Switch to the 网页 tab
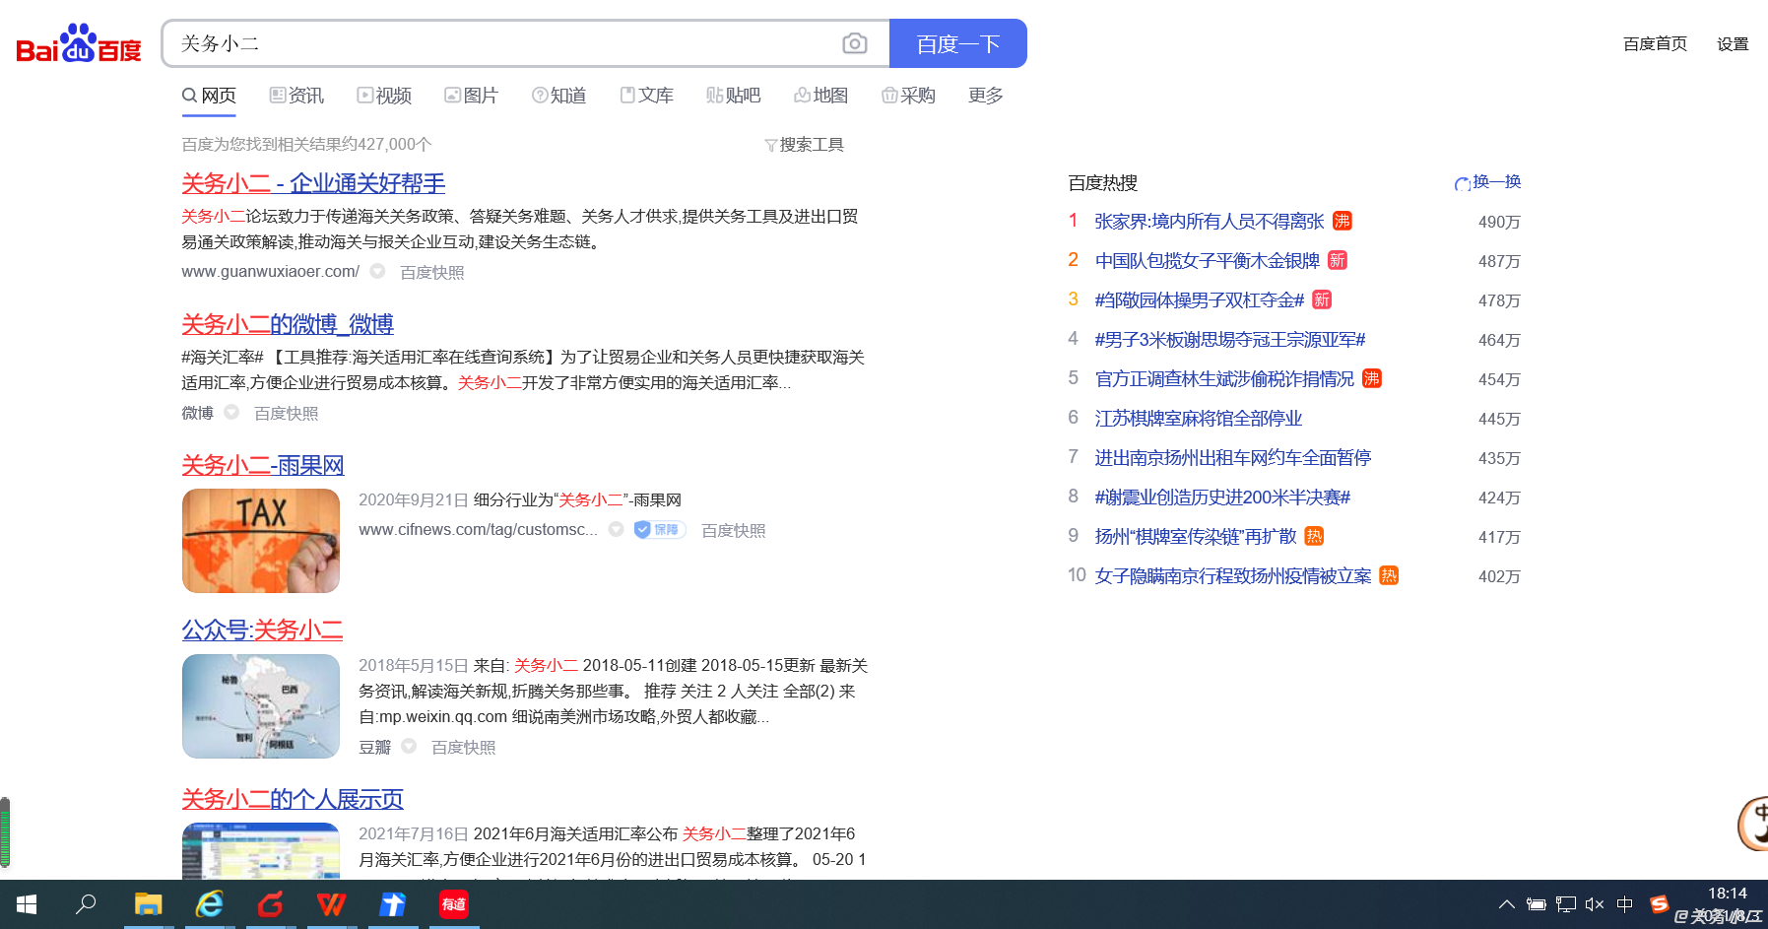The image size is (1768, 929). (x=209, y=96)
